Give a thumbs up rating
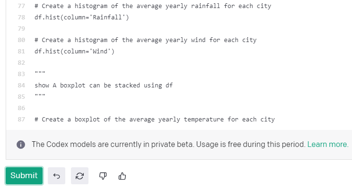 (122, 176)
